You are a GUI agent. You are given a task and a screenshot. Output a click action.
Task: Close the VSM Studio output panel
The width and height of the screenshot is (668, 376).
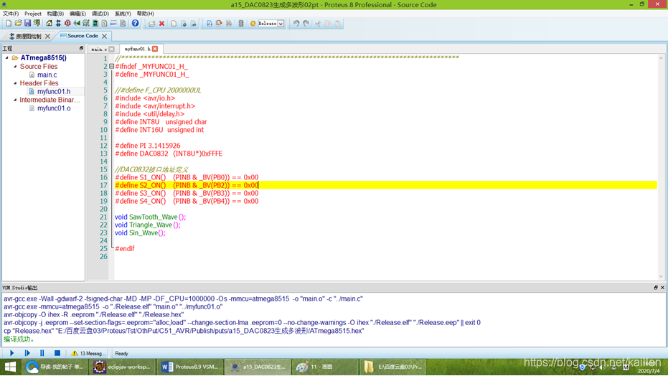tap(662, 288)
